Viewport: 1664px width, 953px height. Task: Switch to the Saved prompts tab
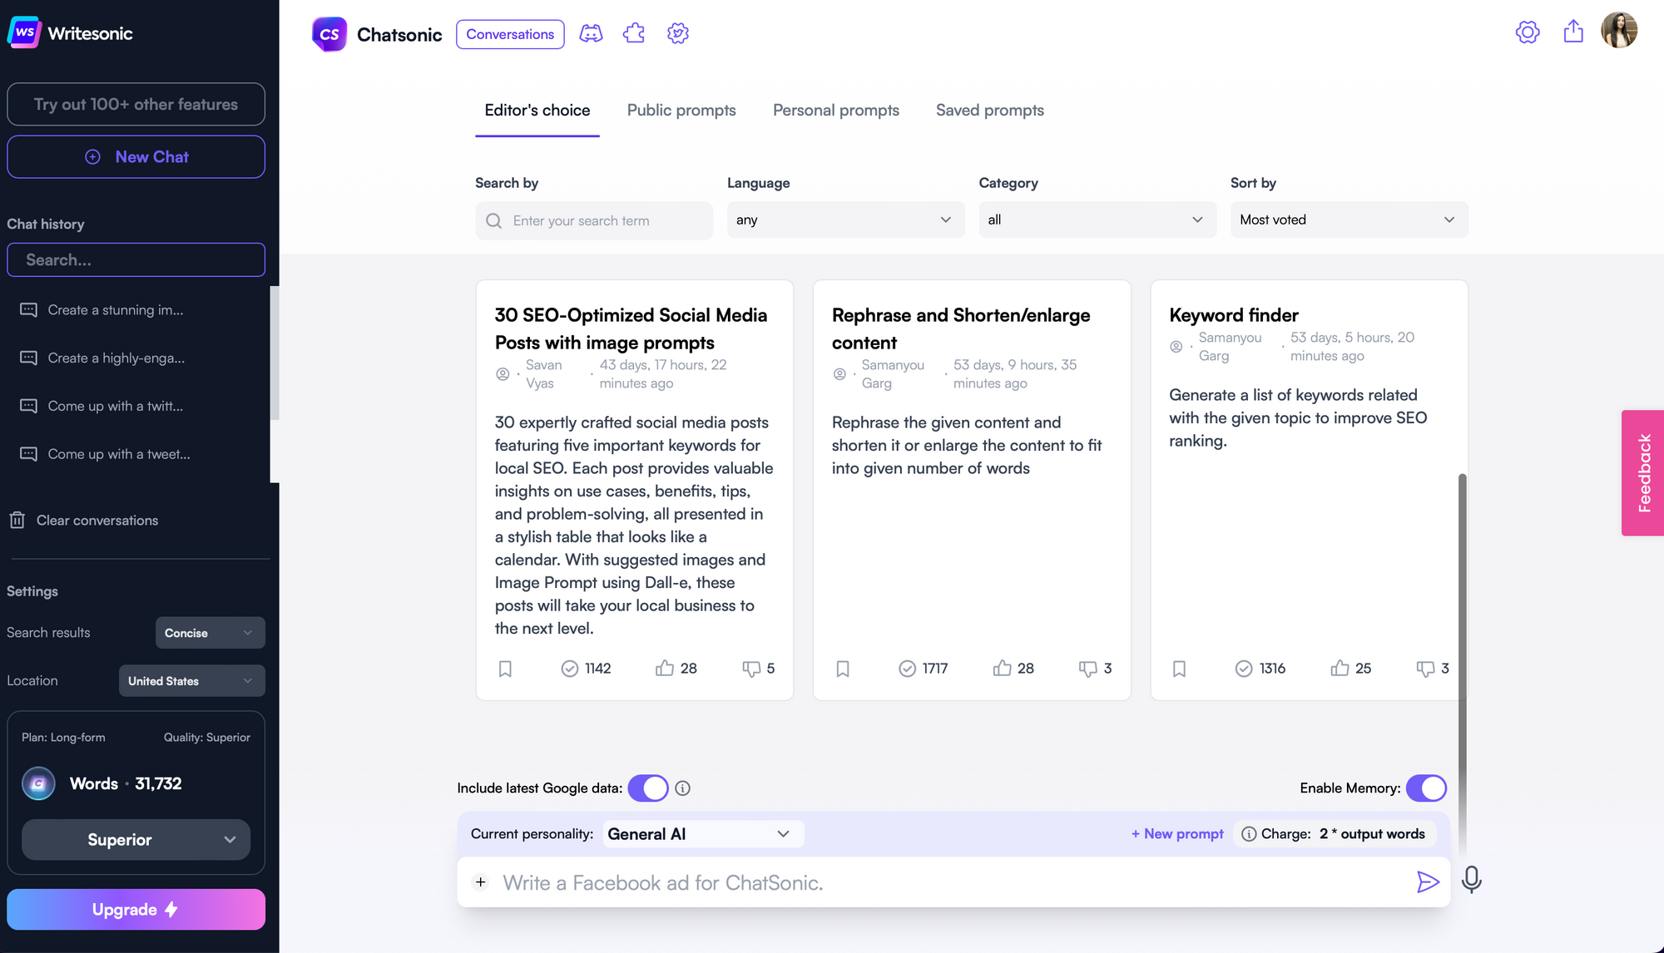pyautogui.click(x=990, y=110)
